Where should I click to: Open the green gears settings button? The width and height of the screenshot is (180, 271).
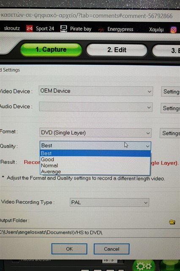tap(144, 266)
